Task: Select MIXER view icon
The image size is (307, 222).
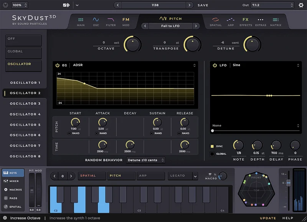Action: coord(6,181)
